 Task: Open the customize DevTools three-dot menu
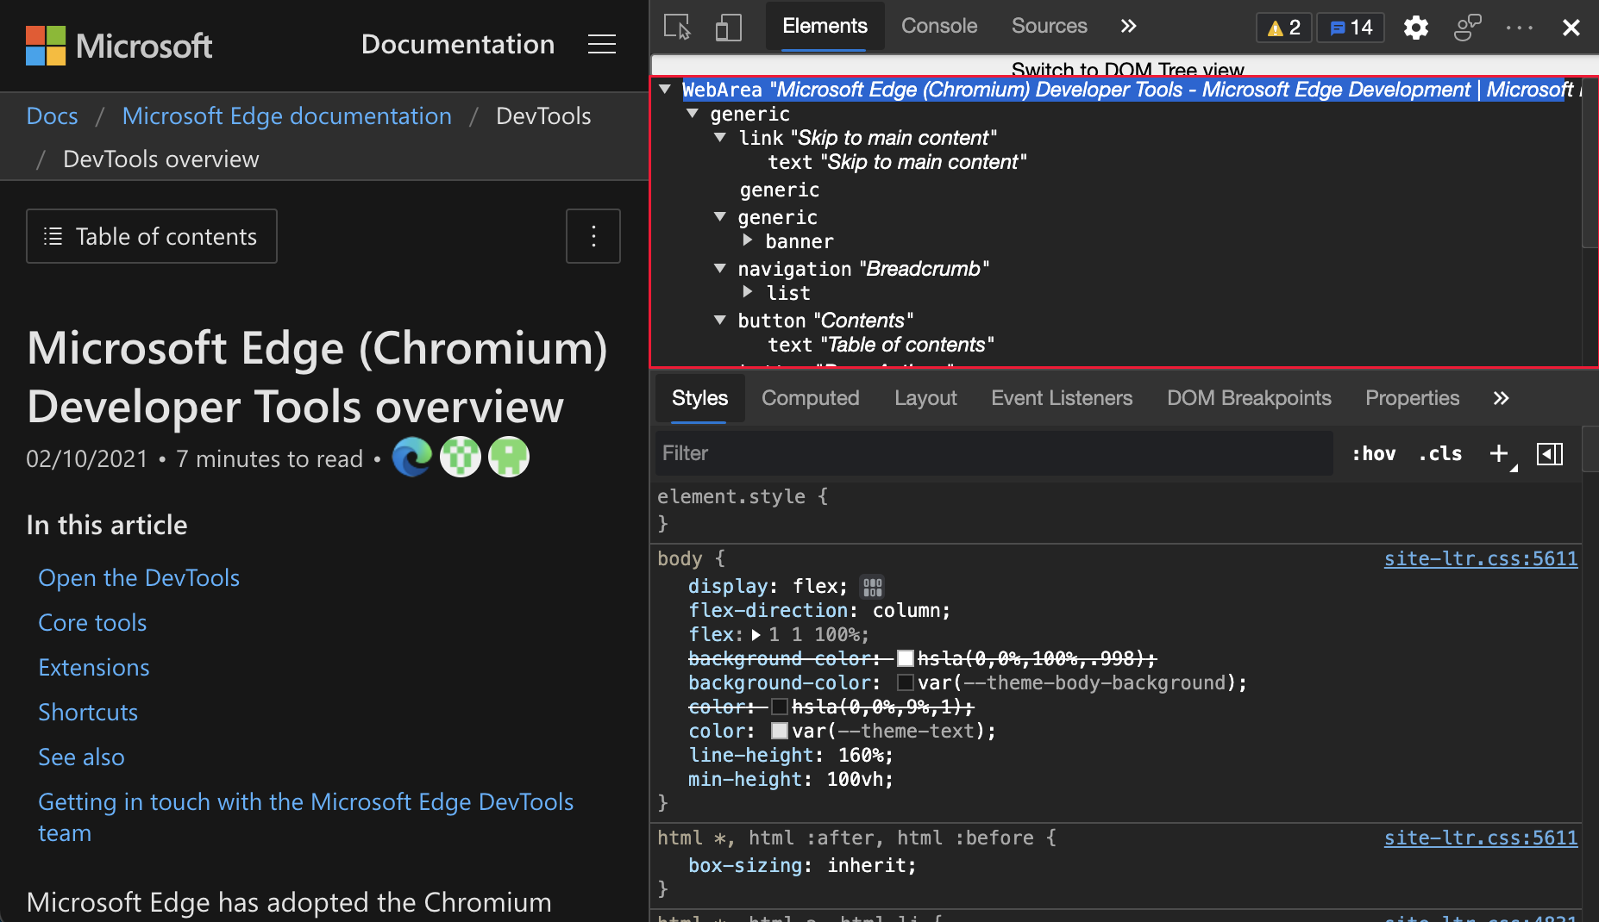coord(1518,27)
